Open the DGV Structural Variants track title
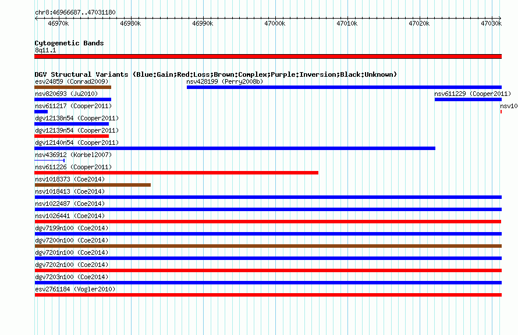 click(x=216, y=74)
